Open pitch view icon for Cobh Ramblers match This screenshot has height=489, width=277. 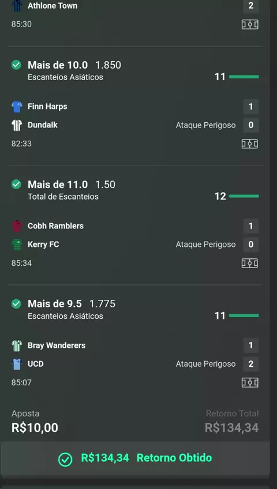click(x=250, y=263)
